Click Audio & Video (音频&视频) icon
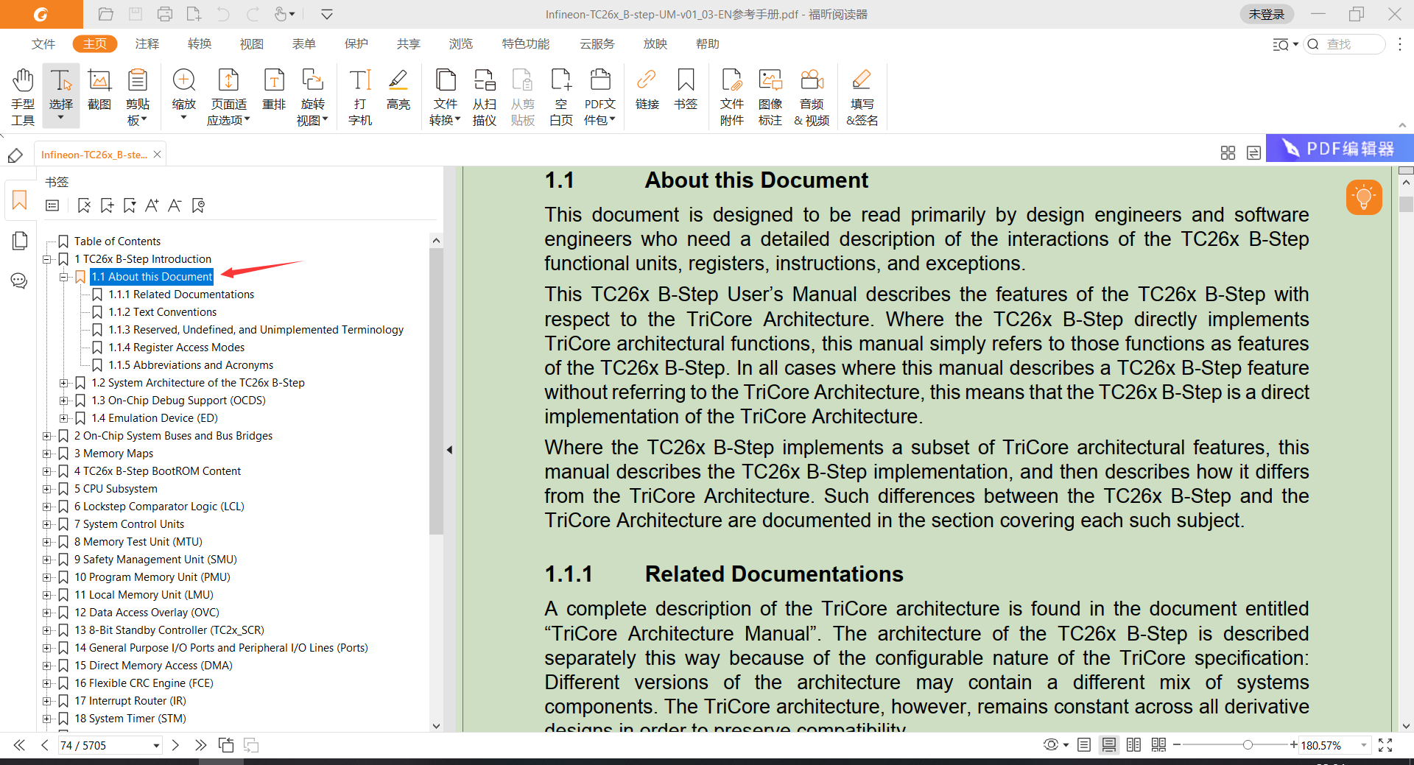Viewport: 1414px width, 765px height. pos(812,96)
